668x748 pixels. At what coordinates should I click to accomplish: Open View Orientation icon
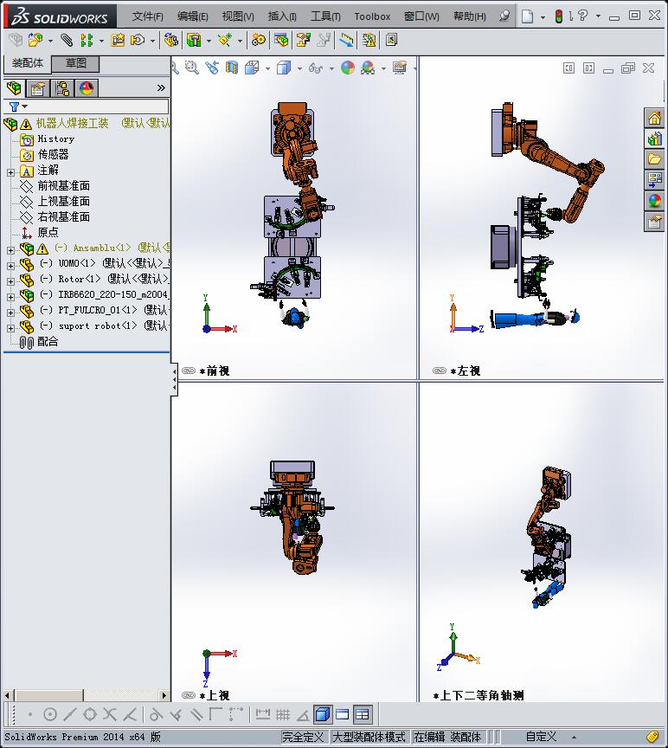pos(252,68)
